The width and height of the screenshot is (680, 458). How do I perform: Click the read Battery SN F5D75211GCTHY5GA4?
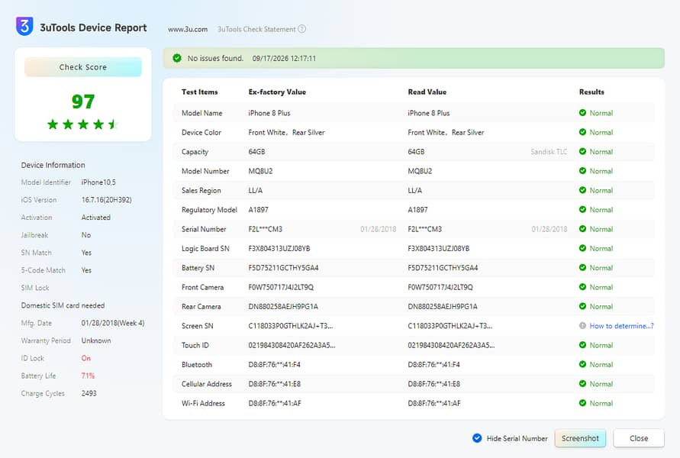[x=443, y=268]
